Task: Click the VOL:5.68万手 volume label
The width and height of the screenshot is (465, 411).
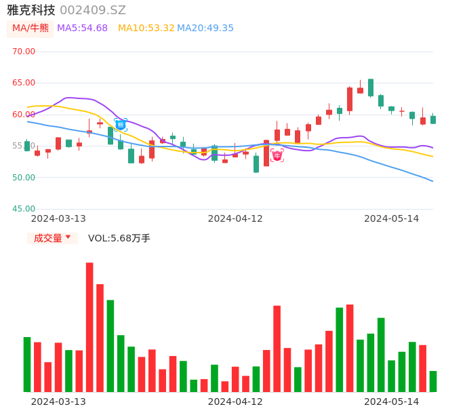Action: click(x=119, y=238)
